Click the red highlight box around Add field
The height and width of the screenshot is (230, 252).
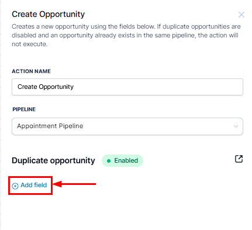click(30, 186)
